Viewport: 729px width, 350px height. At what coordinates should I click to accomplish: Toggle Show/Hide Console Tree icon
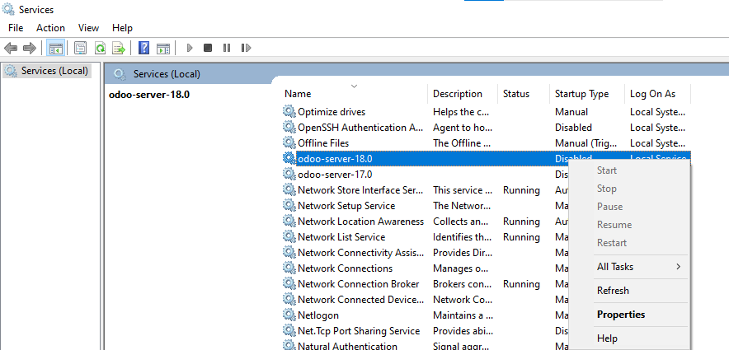coord(56,48)
